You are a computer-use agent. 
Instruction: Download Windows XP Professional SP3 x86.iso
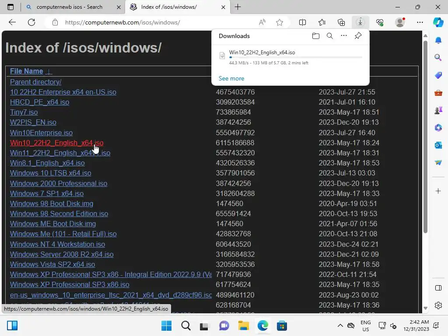coord(70,284)
